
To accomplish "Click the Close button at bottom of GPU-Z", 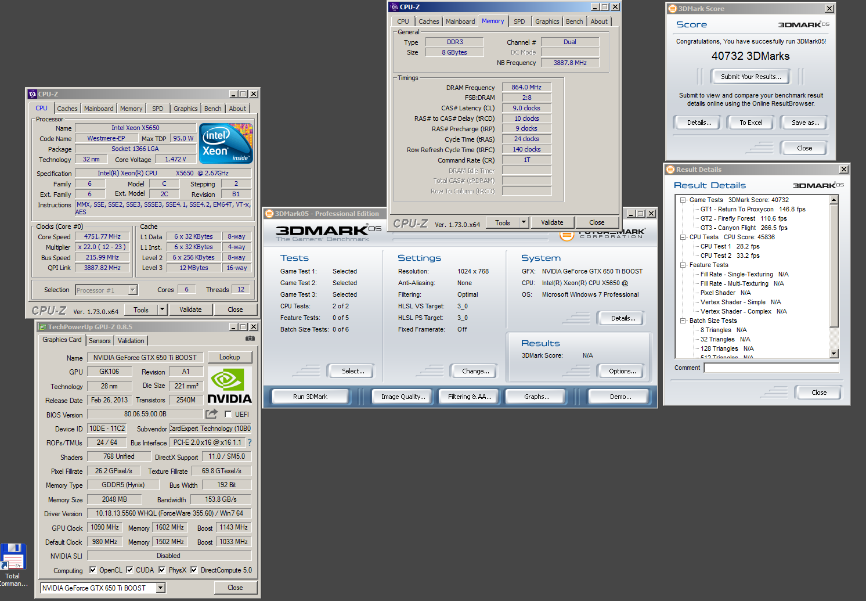I will pyautogui.click(x=235, y=588).
